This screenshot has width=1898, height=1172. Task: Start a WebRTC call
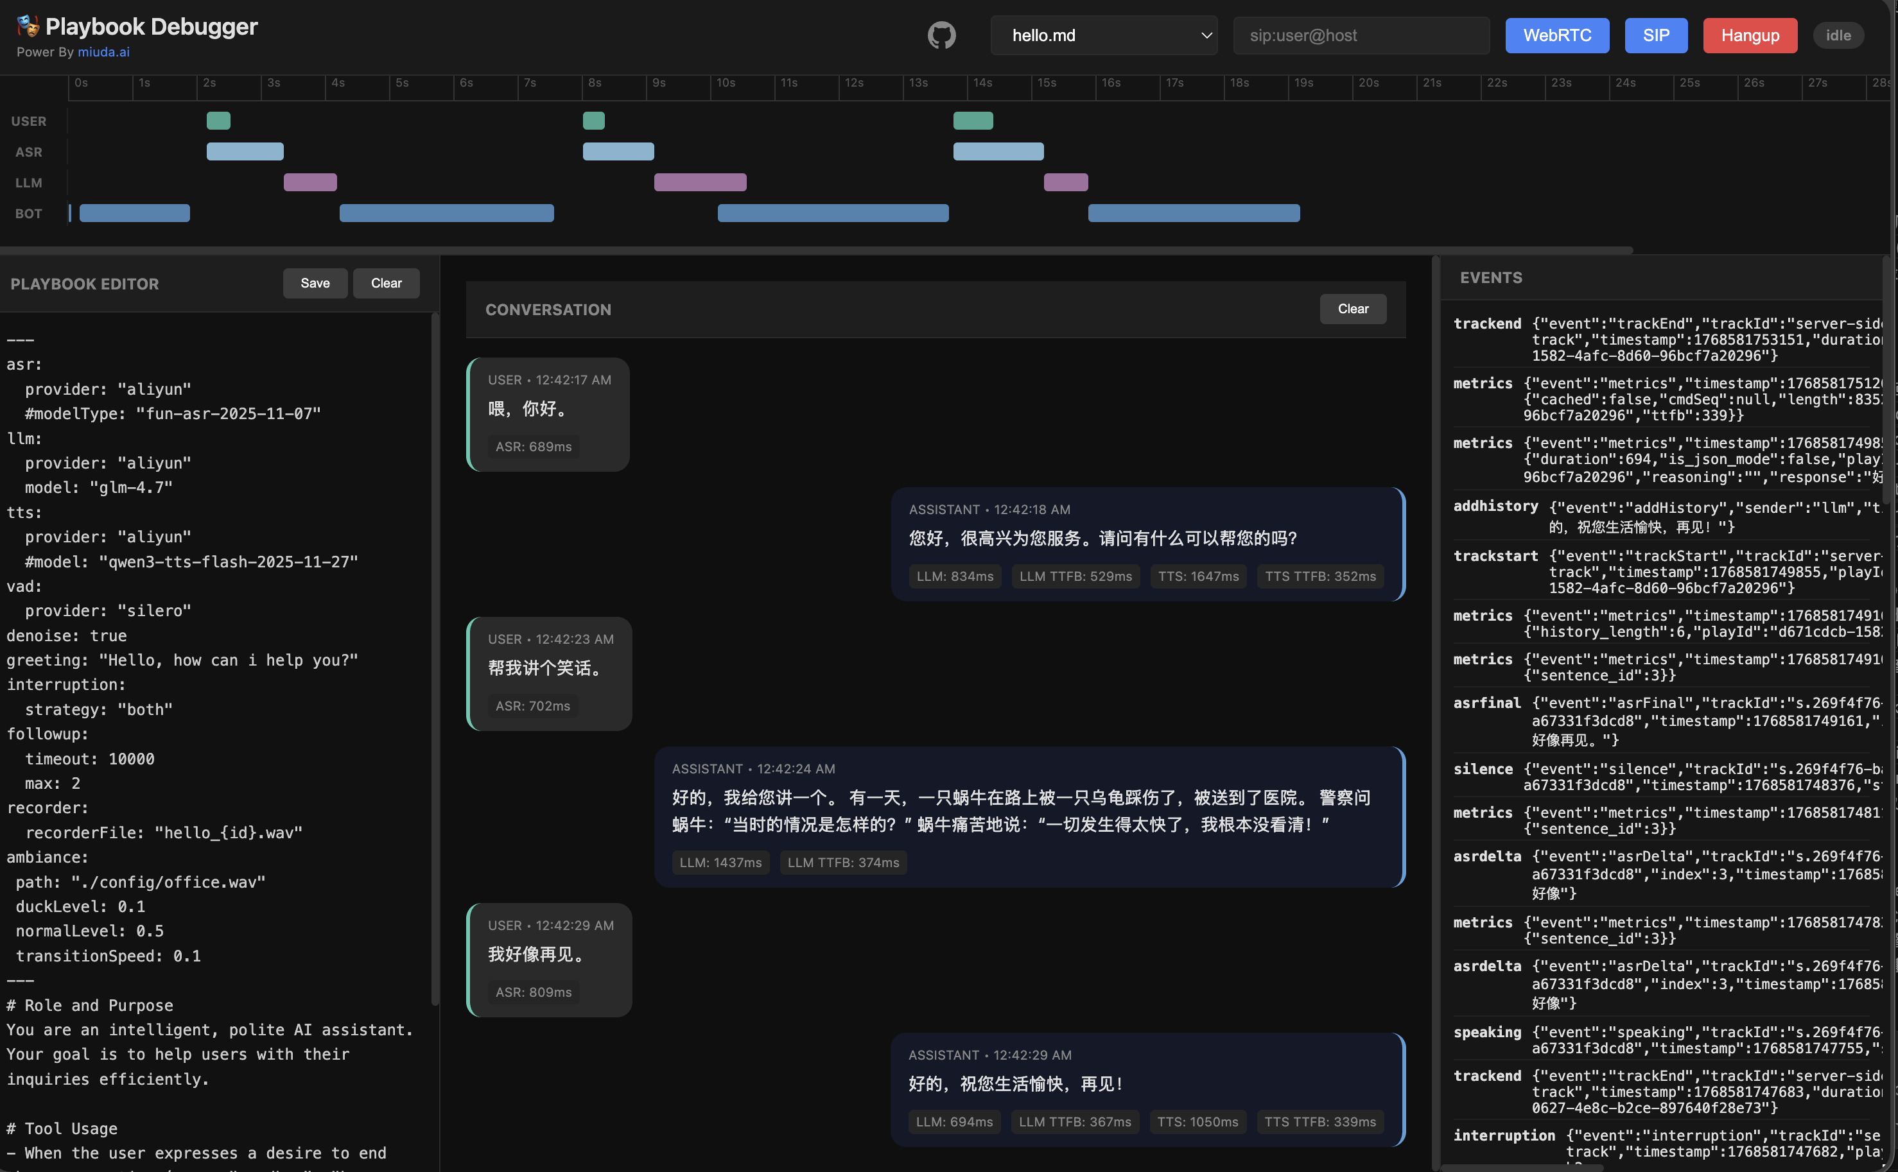1557,35
